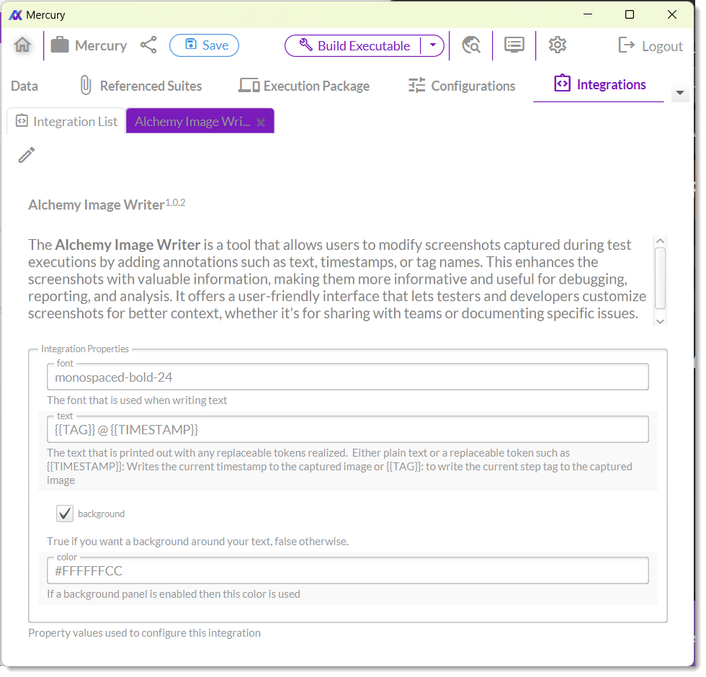Go to the home screen icon

point(22,45)
